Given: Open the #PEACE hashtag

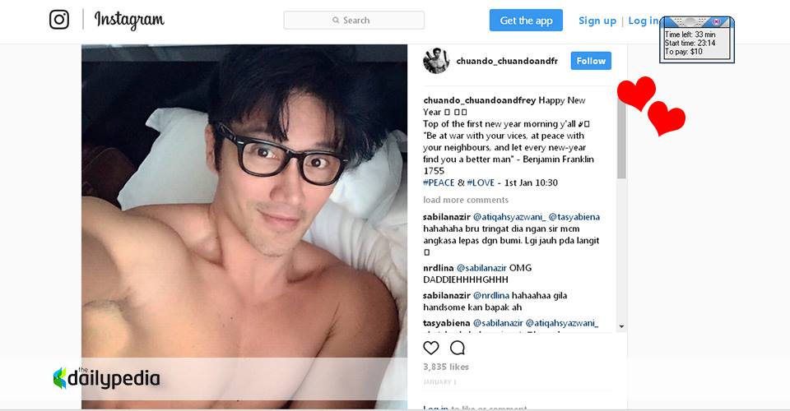Looking at the screenshot, I should point(439,182).
